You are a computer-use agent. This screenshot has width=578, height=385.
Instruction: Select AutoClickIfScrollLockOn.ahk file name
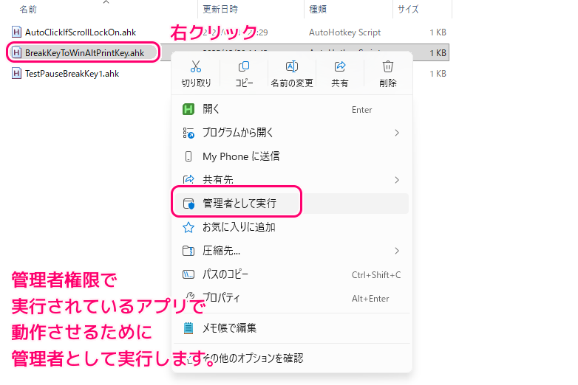[81, 32]
